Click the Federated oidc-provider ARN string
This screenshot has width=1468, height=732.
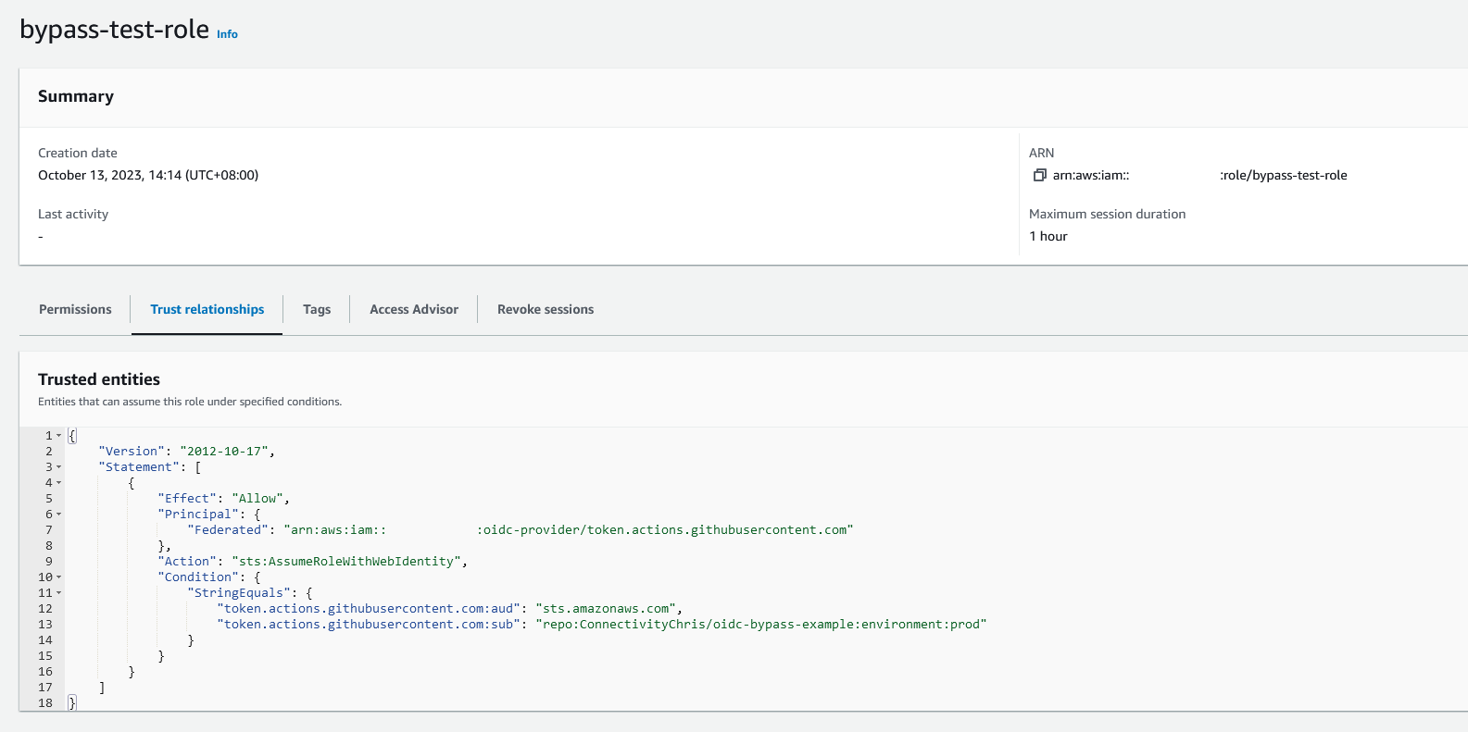point(569,529)
